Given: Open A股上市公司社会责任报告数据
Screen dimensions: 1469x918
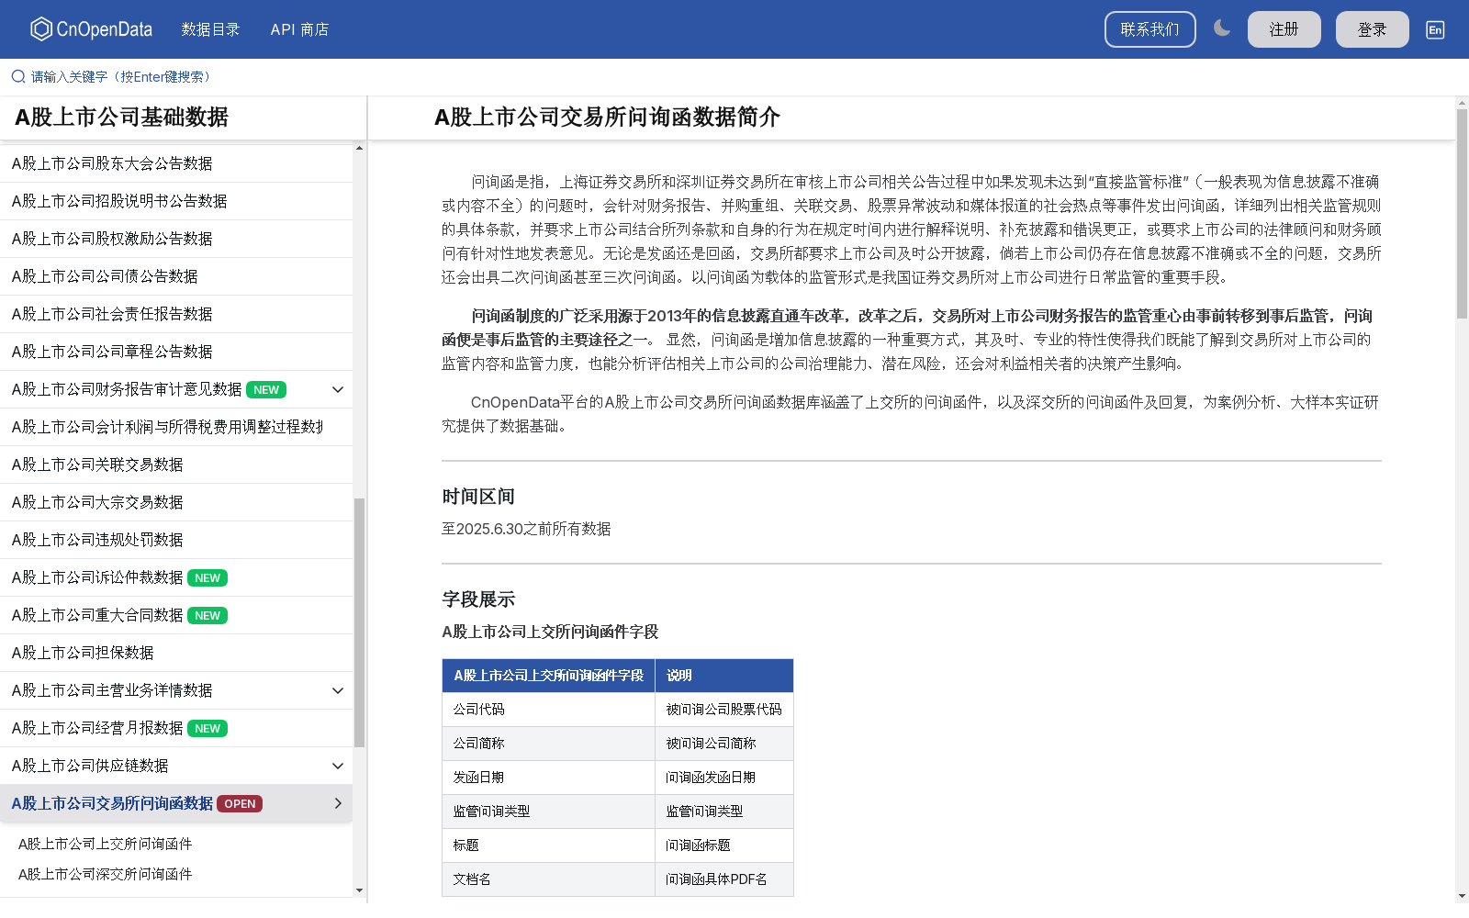Looking at the screenshot, I should click(176, 314).
